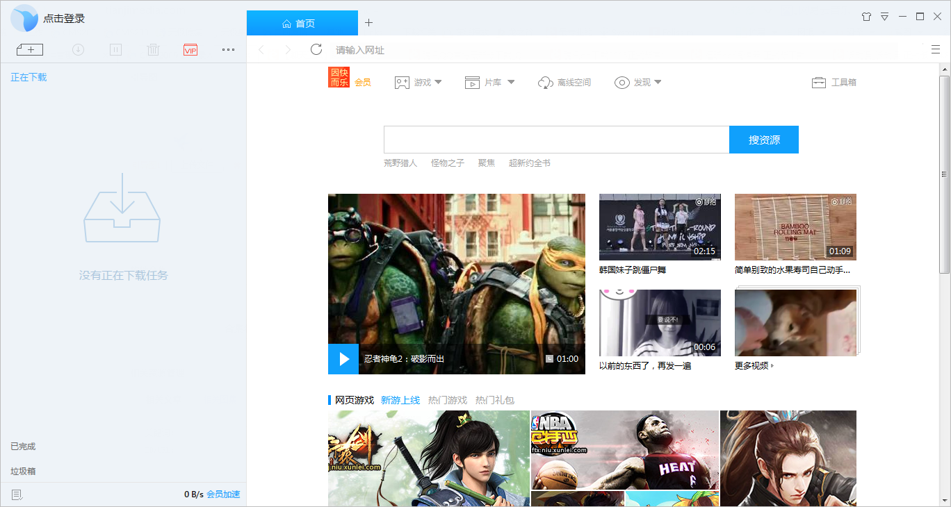951x507 pixels.
Task: Click into the resource search box
Action: click(x=556, y=140)
